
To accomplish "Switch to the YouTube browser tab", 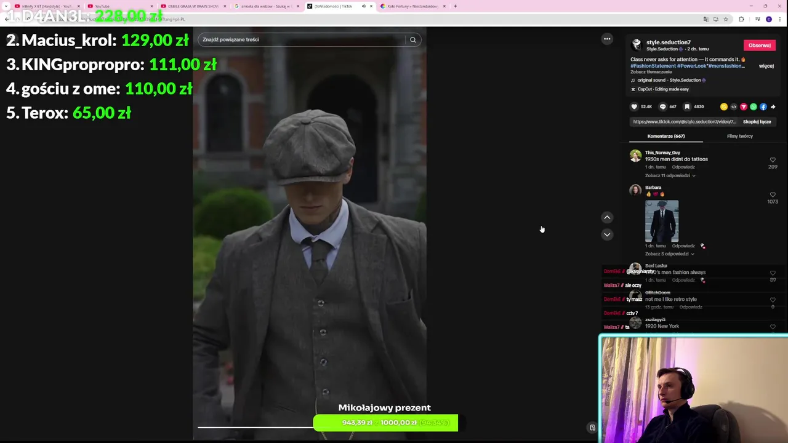I will click(x=120, y=6).
